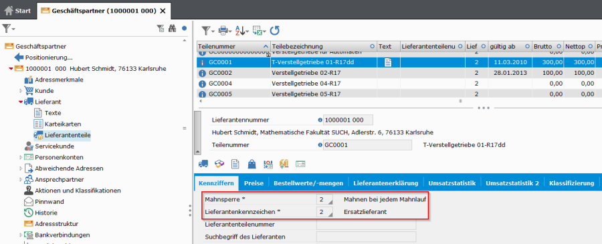Close the Geschäftspartner tab
This screenshot has width=602, height=244.
coord(163,11)
